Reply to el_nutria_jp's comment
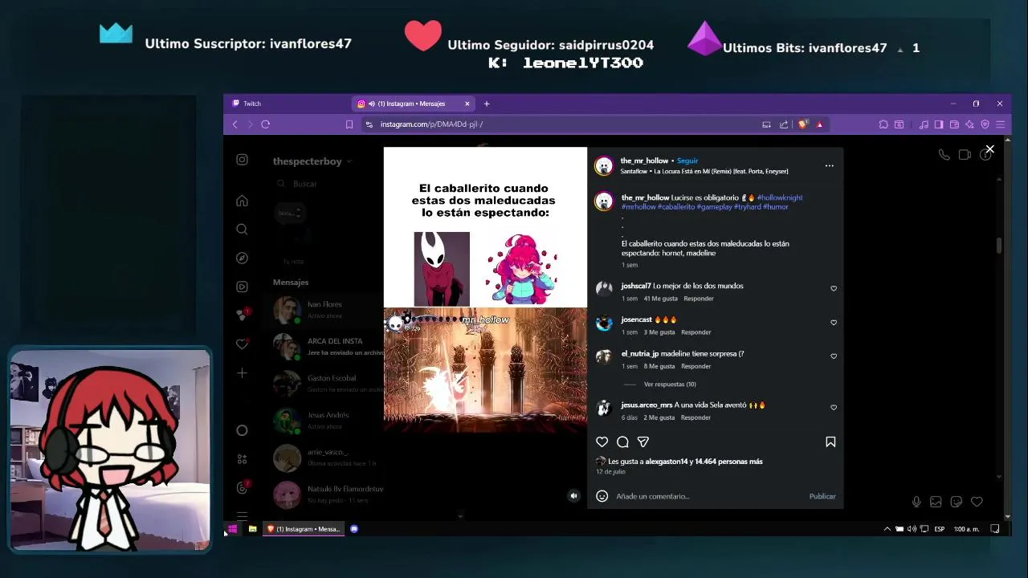This screenshot has height=578, width=1028. pos(696,366)
